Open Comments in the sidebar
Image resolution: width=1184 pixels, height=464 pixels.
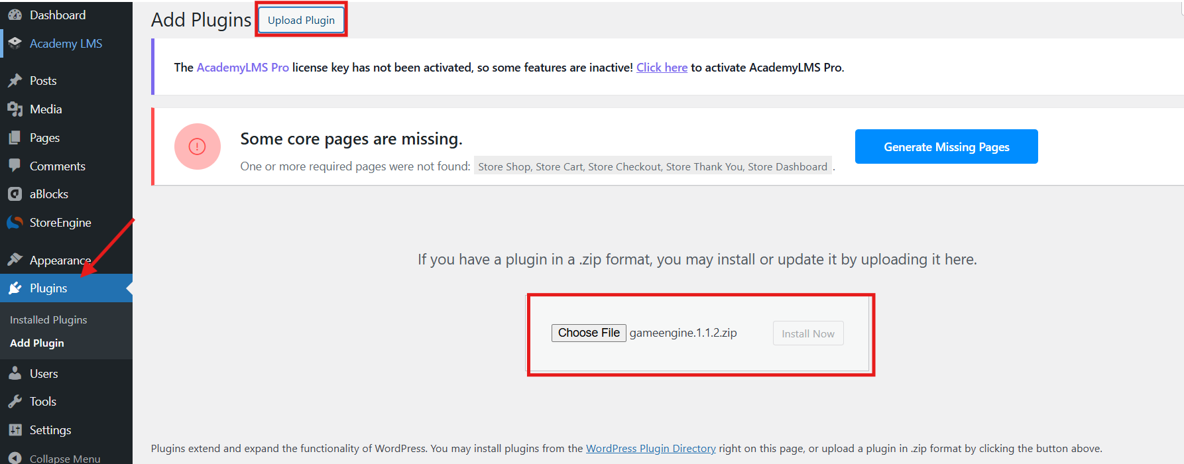pyautogui.click(x=66, y=166)
